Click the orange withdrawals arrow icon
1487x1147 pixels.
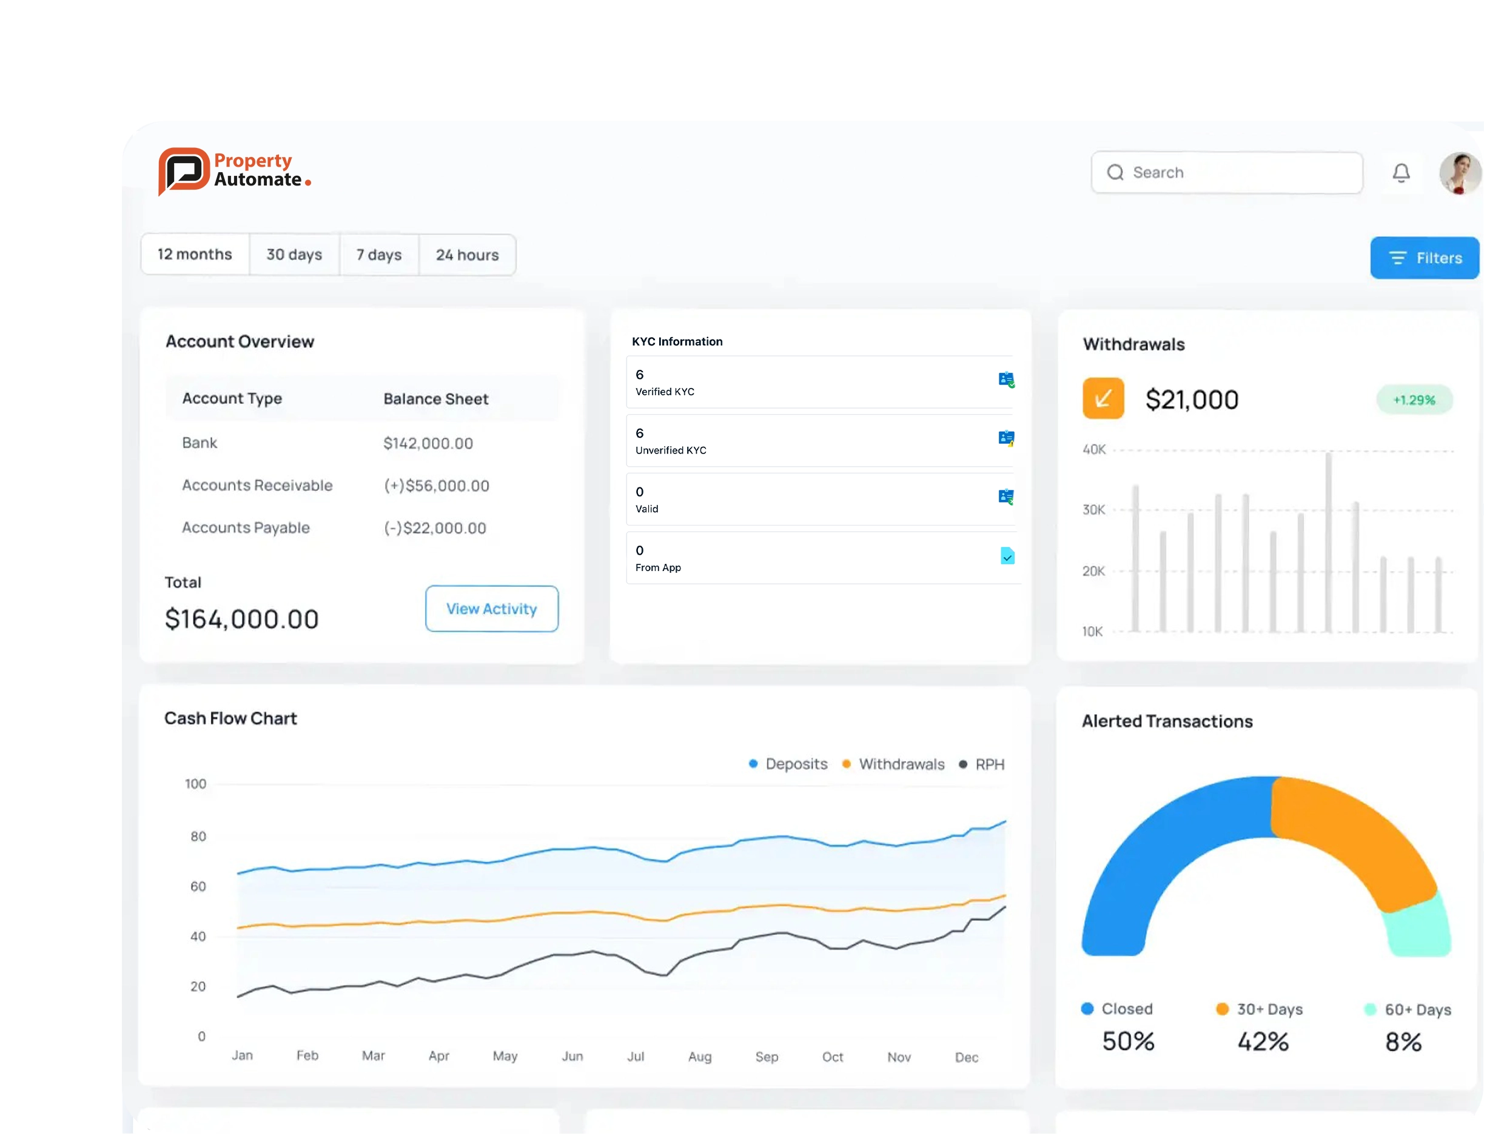1103,398
